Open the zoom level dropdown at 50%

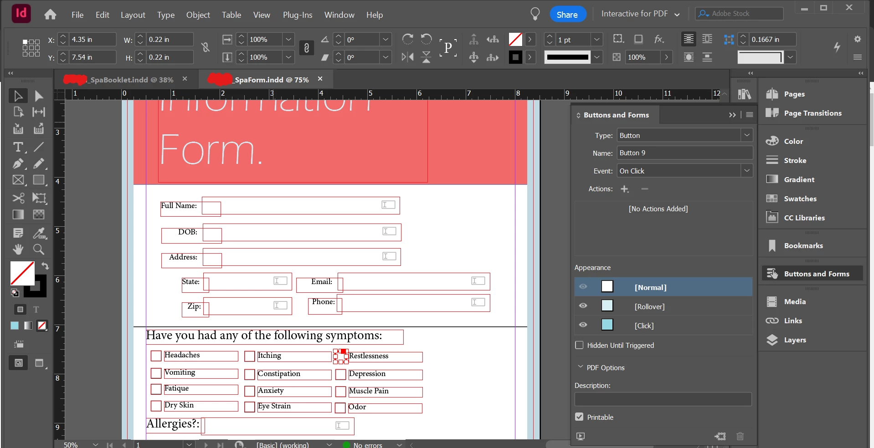click(95, 444)
